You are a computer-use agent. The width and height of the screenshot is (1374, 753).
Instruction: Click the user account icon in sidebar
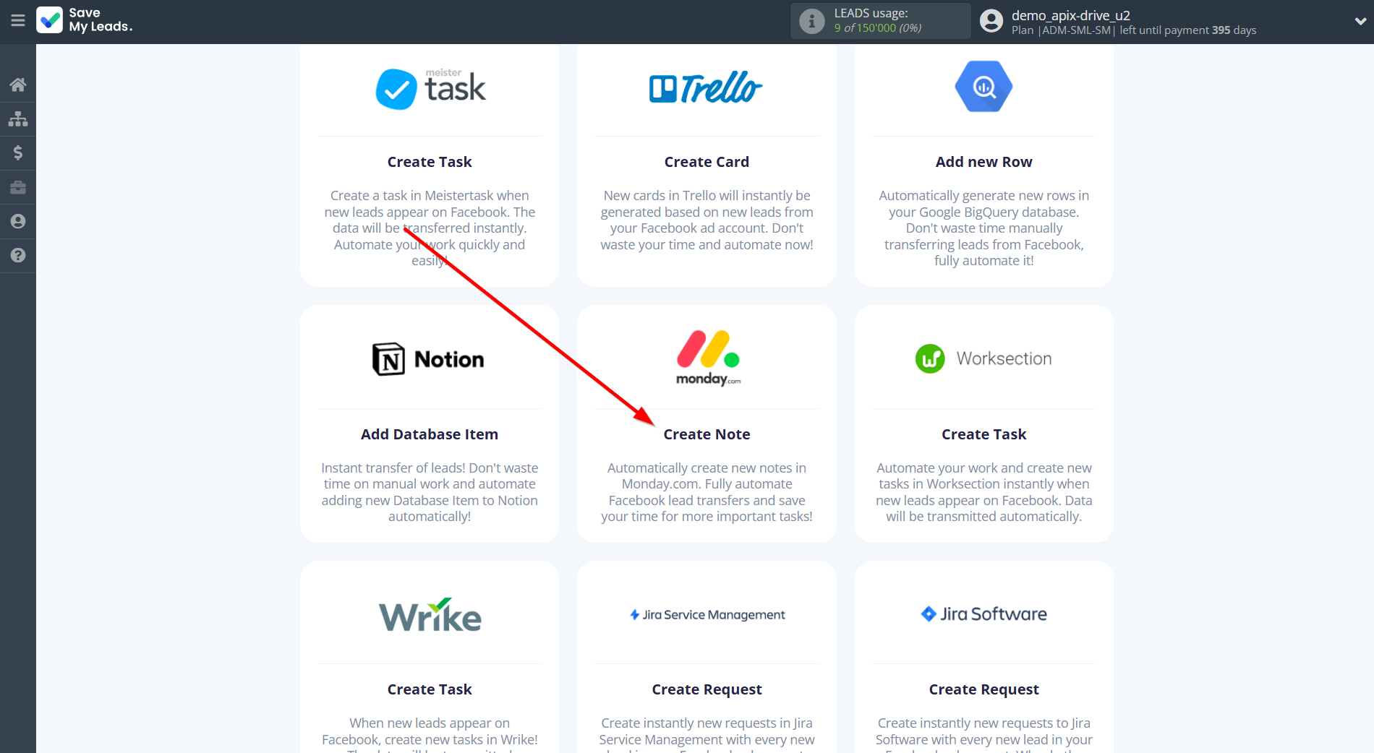pos(17,221)
